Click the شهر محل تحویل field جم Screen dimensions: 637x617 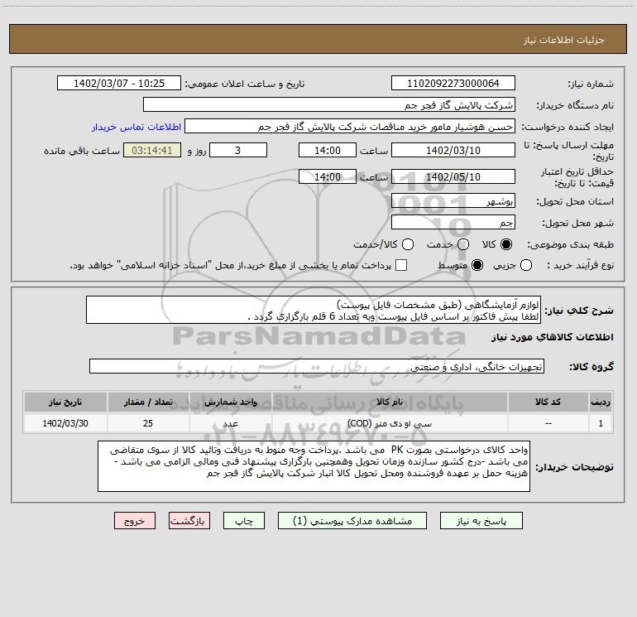(x=453, y=223)
